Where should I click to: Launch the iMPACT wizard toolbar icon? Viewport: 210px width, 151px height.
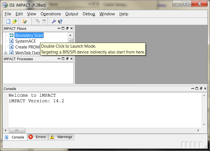point(25,21)
